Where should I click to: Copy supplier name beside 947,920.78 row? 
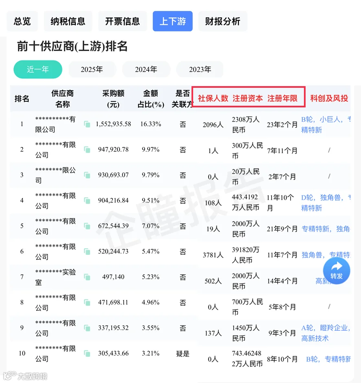click(x=87, y=149)
